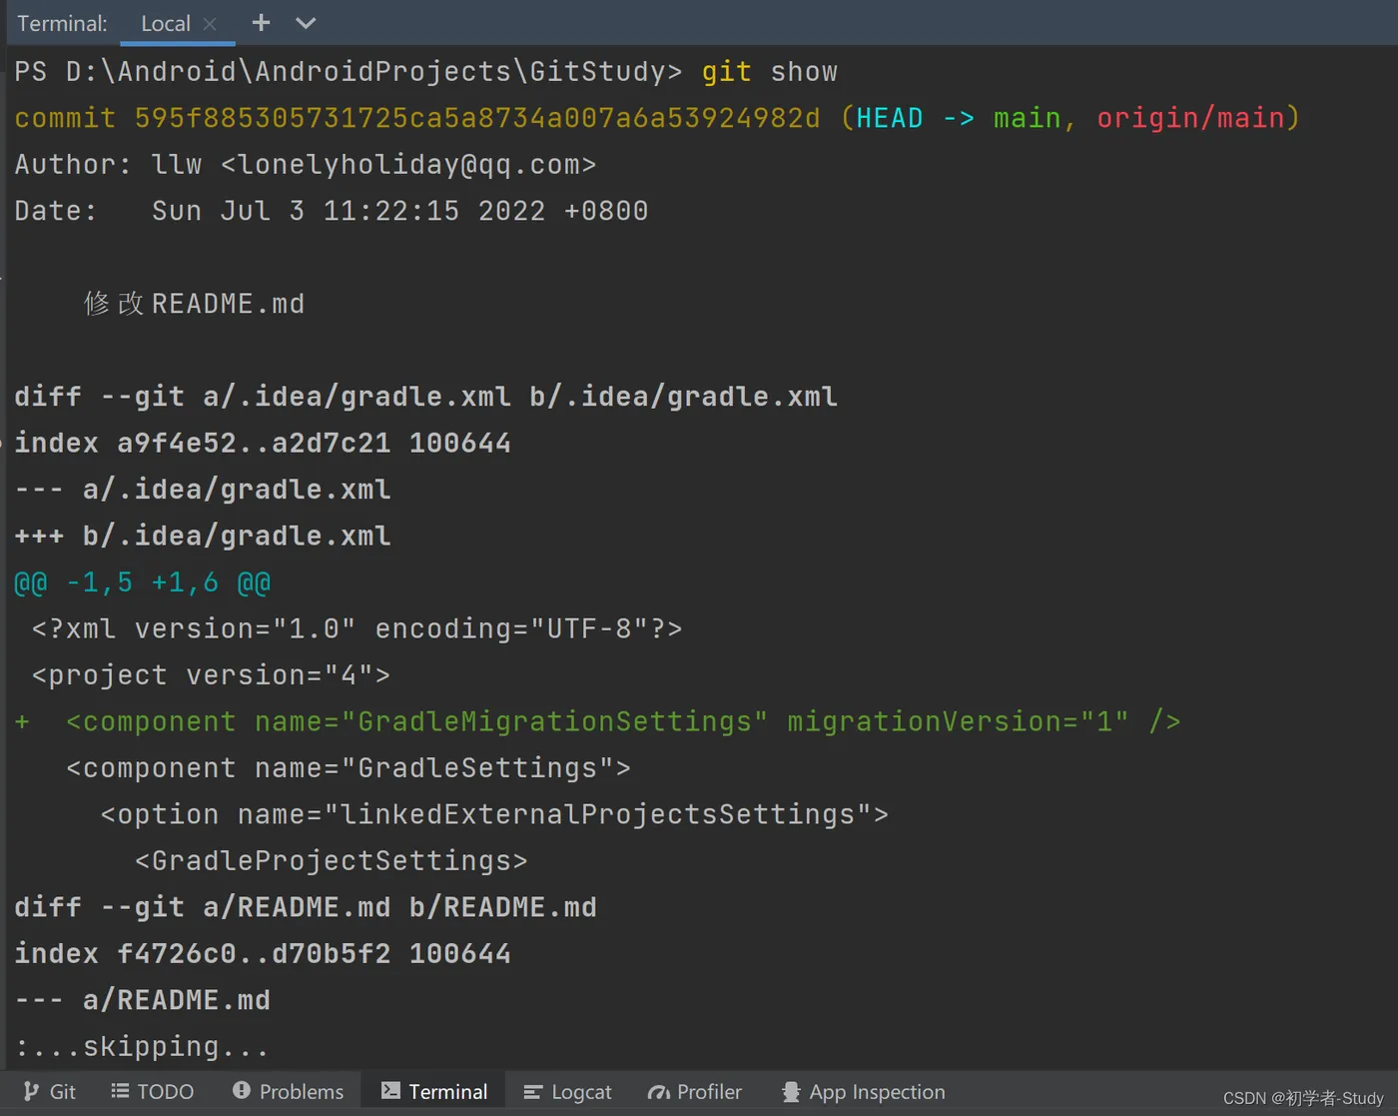The image size is (1398, 1116).
Task: Click the --- a/.idea/gradle.xml line
Action: pyautogui.click(x=202, y=490)
